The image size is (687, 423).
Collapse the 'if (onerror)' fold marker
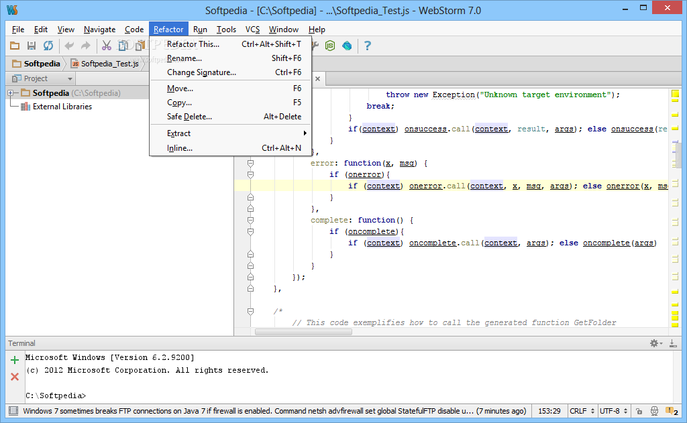tap(251, 175)
